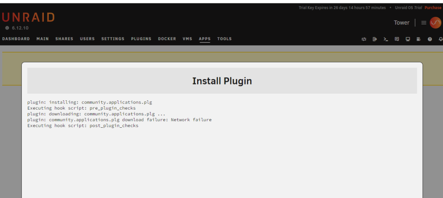Select the Apps tab
Image resolution: width=443 pixels, height=198 pixels.
(205, 39)
